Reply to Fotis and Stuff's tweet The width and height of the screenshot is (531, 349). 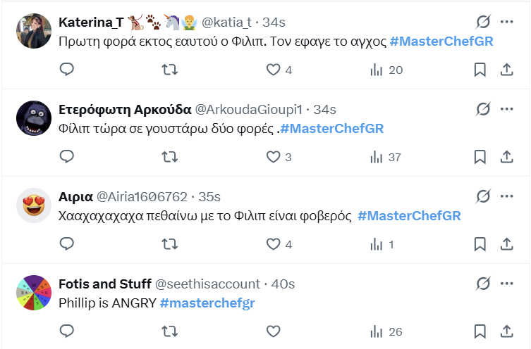67,331
